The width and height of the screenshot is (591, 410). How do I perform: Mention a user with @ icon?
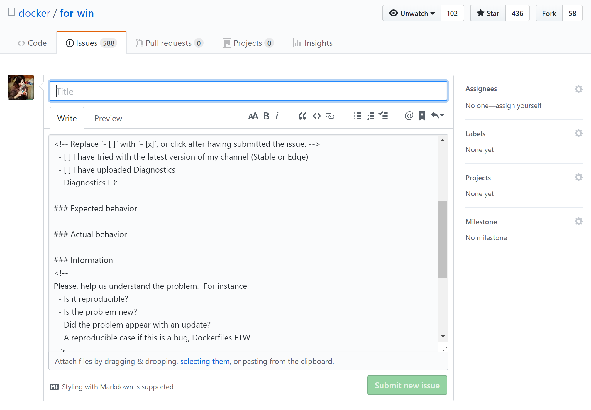tap(409, 116)
